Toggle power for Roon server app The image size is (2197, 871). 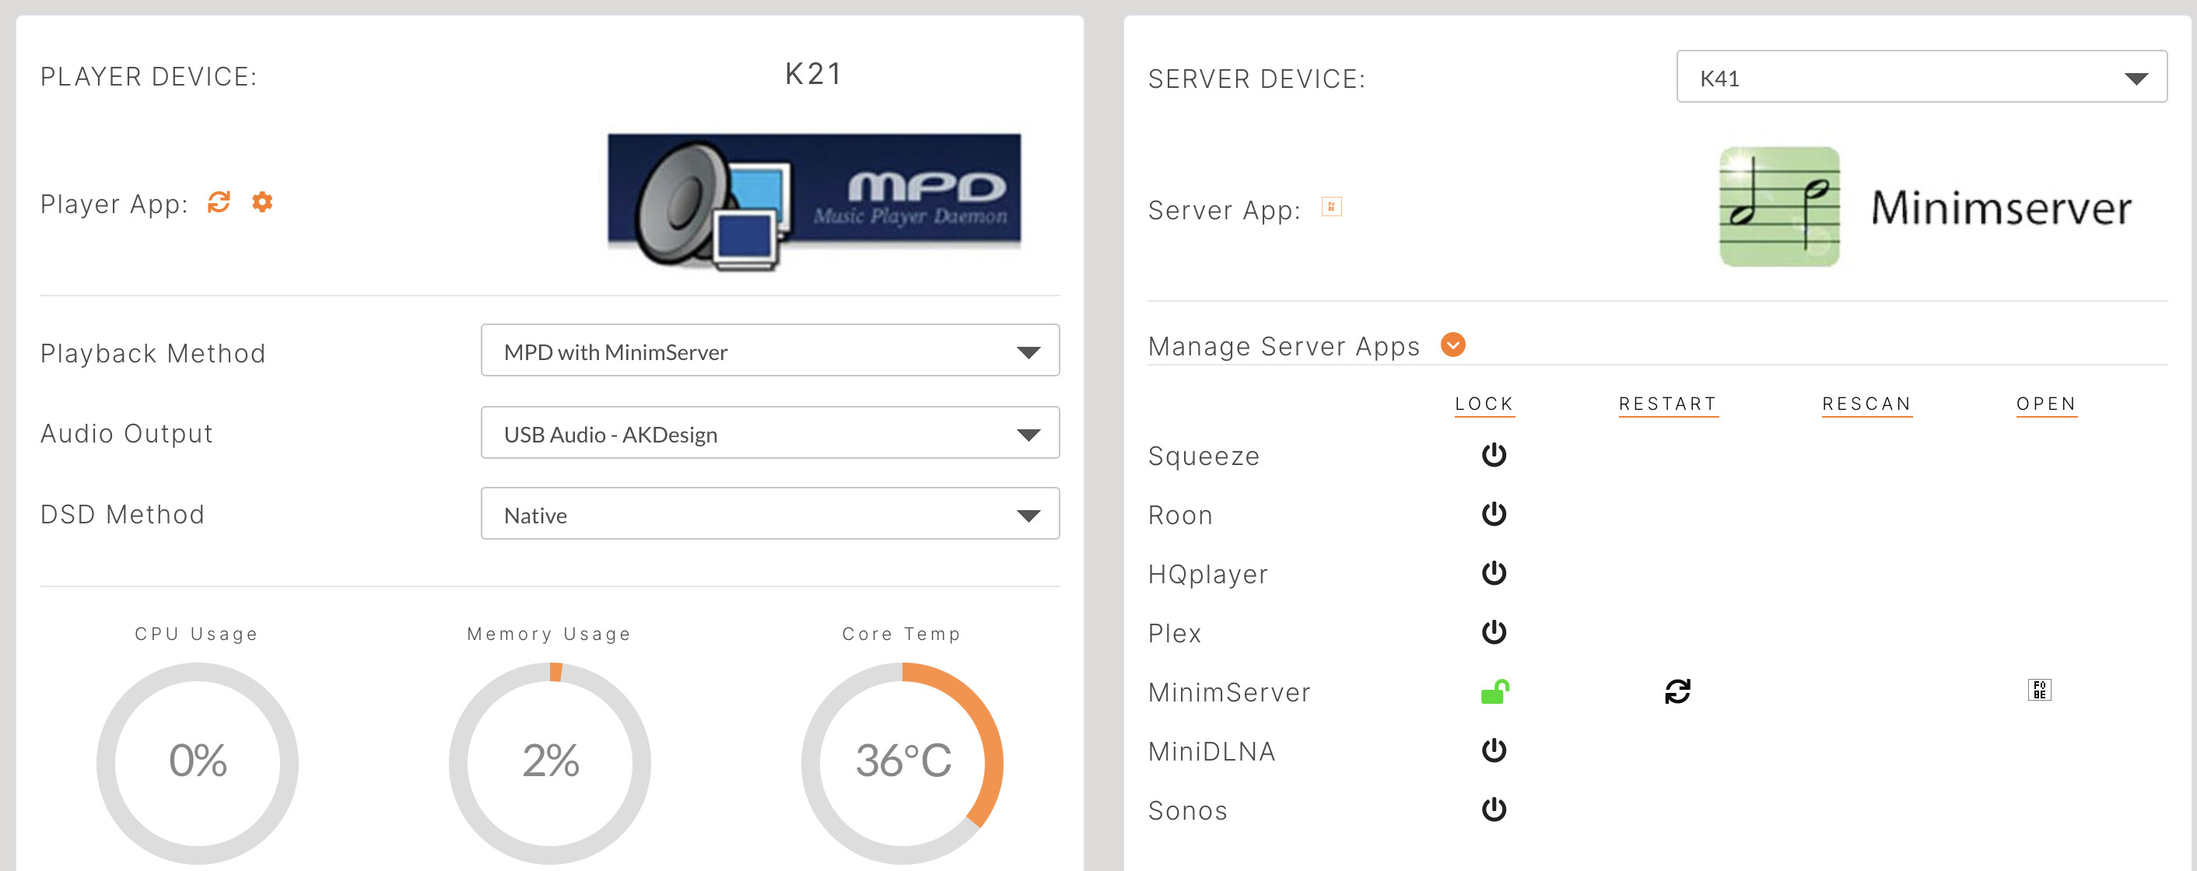(1494, 514)
